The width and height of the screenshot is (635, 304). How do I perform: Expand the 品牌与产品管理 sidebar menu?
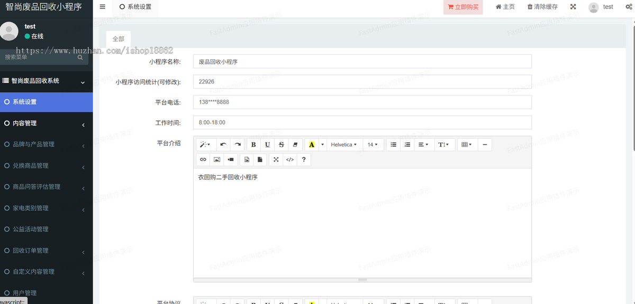point(46,145)
